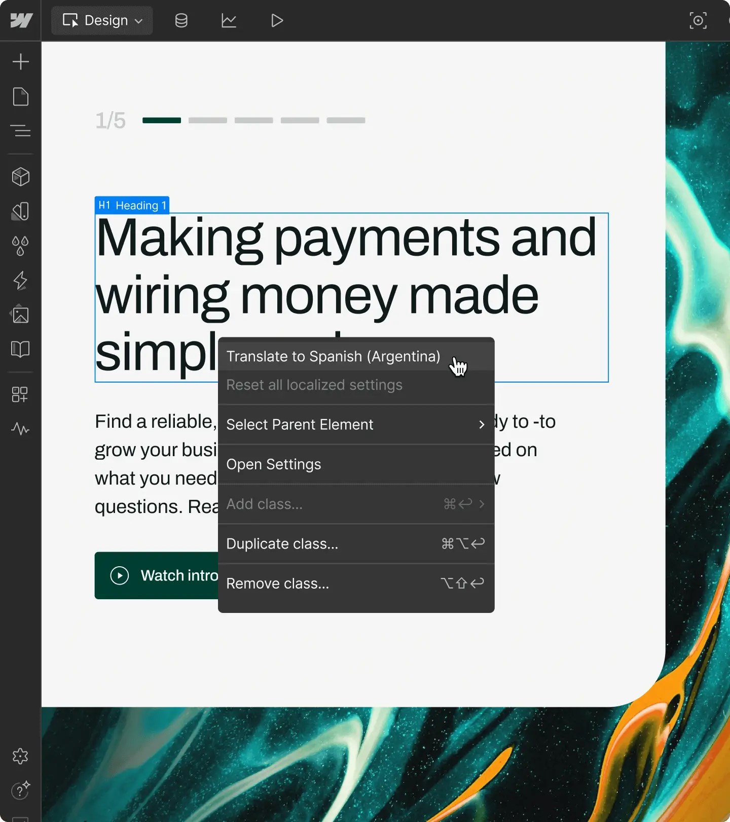Image resolution: width=730 pixels, height=822 pixels.
Task: Open the Assets image panel
Action: 20,315
